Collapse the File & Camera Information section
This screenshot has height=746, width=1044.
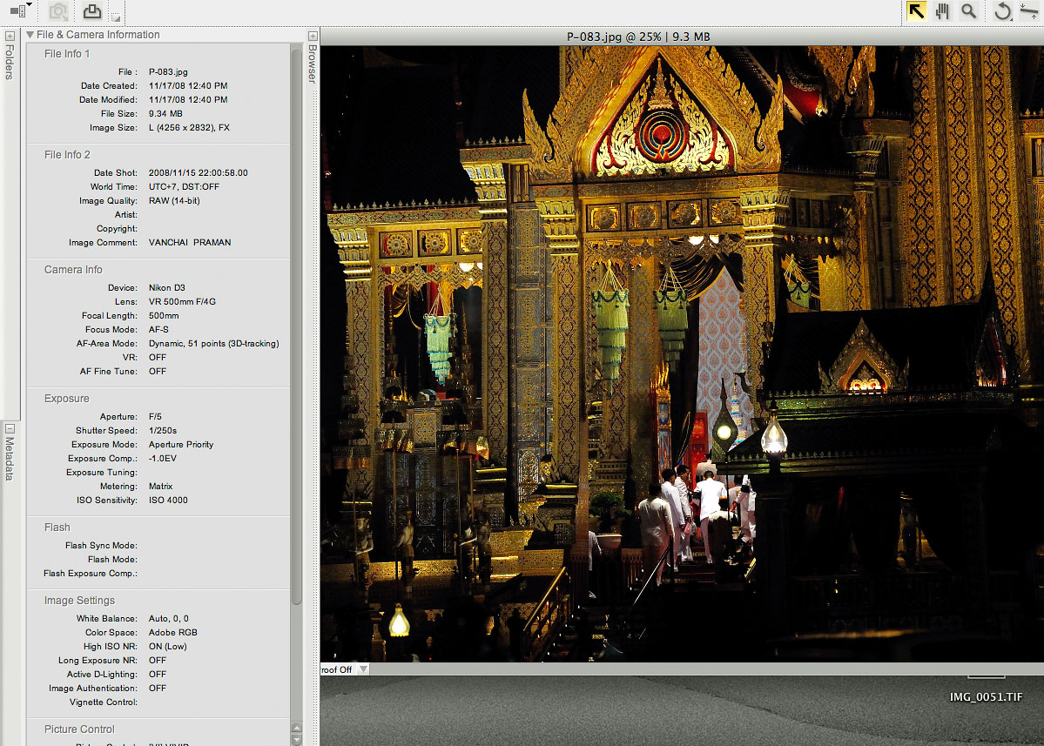tap(30, 35)
